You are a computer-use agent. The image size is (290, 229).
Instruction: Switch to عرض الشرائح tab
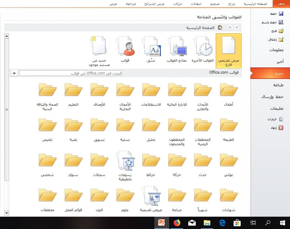[154, 4]
